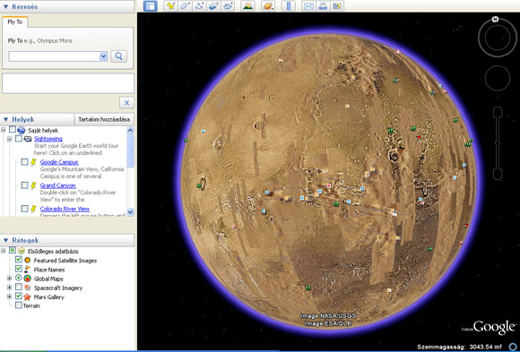This screenshot has width=520, height=352.
Task: Click the Grand Canyon pushpin icon
Action: tap(33, 185)
